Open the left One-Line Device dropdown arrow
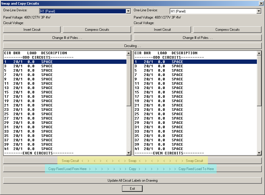Image resolution: width=265 pixels, height=195 pixels. [x=128, y=11]
